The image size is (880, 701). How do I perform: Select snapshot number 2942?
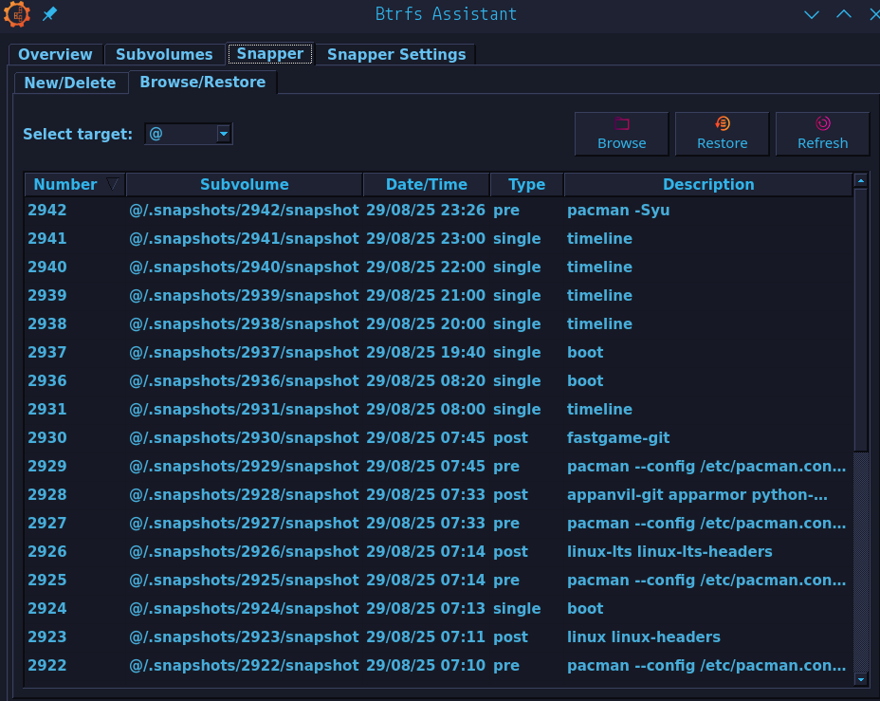tap(47, 211)
